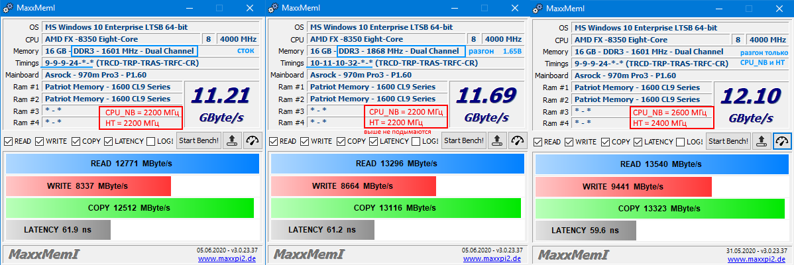Click the upload icon in the middle MaxxMemI window
Screen dimensions: 794x265
[497, 140]
